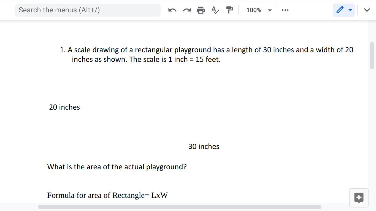376x211 pixels.
Task: Click the first line of question 1
Action: [x=207, y=50]
